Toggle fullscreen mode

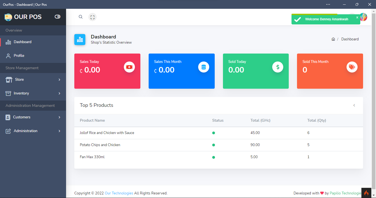tap(92, 17)
